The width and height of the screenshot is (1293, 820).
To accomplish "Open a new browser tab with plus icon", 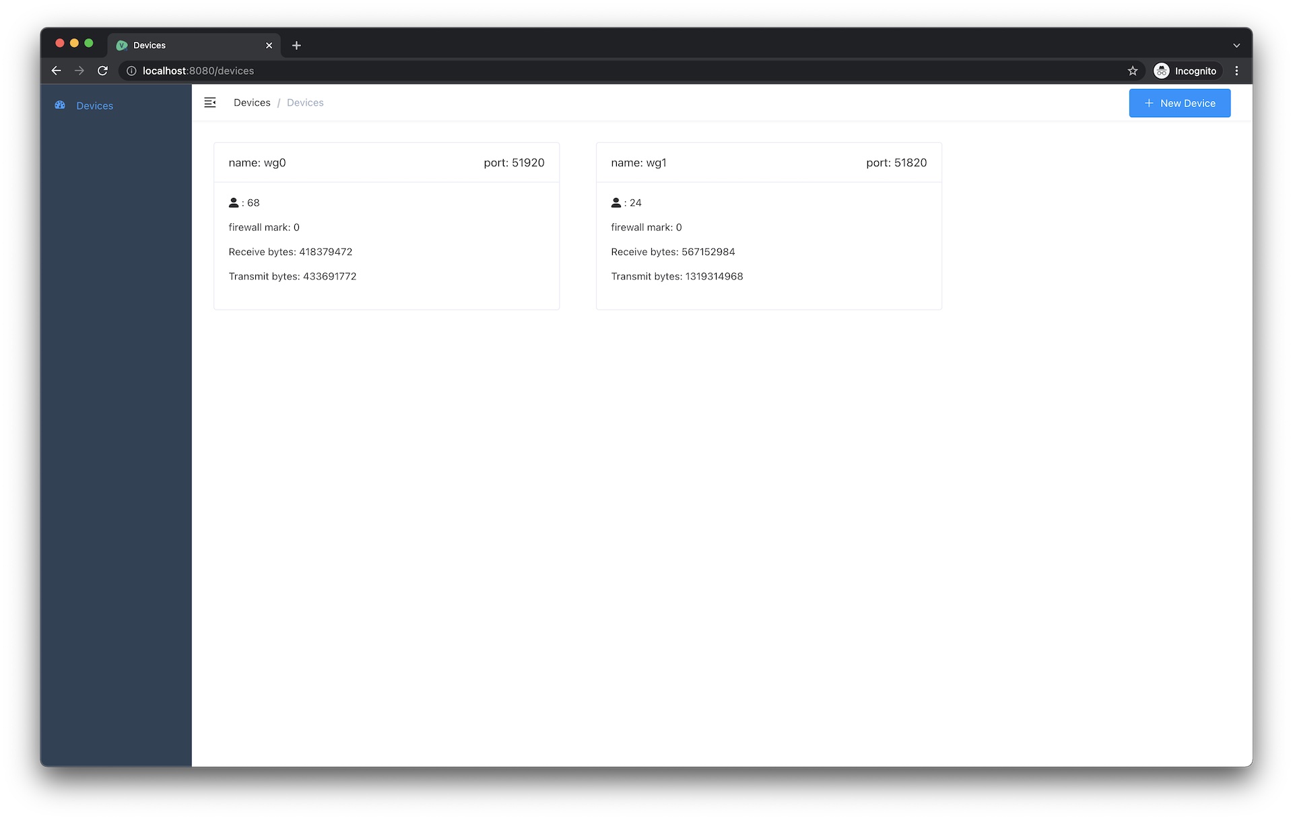I will (x=296, y=45).
